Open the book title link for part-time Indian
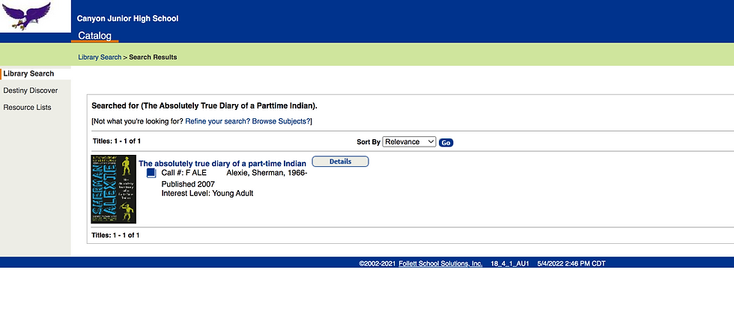The height and width of the screenshot is (309, 734). pos(222,164)
